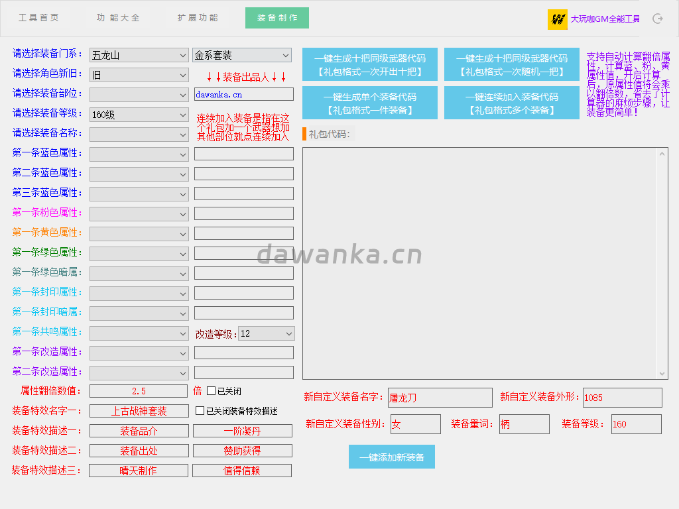Open the 扩展功能 tab

(198, 18)
